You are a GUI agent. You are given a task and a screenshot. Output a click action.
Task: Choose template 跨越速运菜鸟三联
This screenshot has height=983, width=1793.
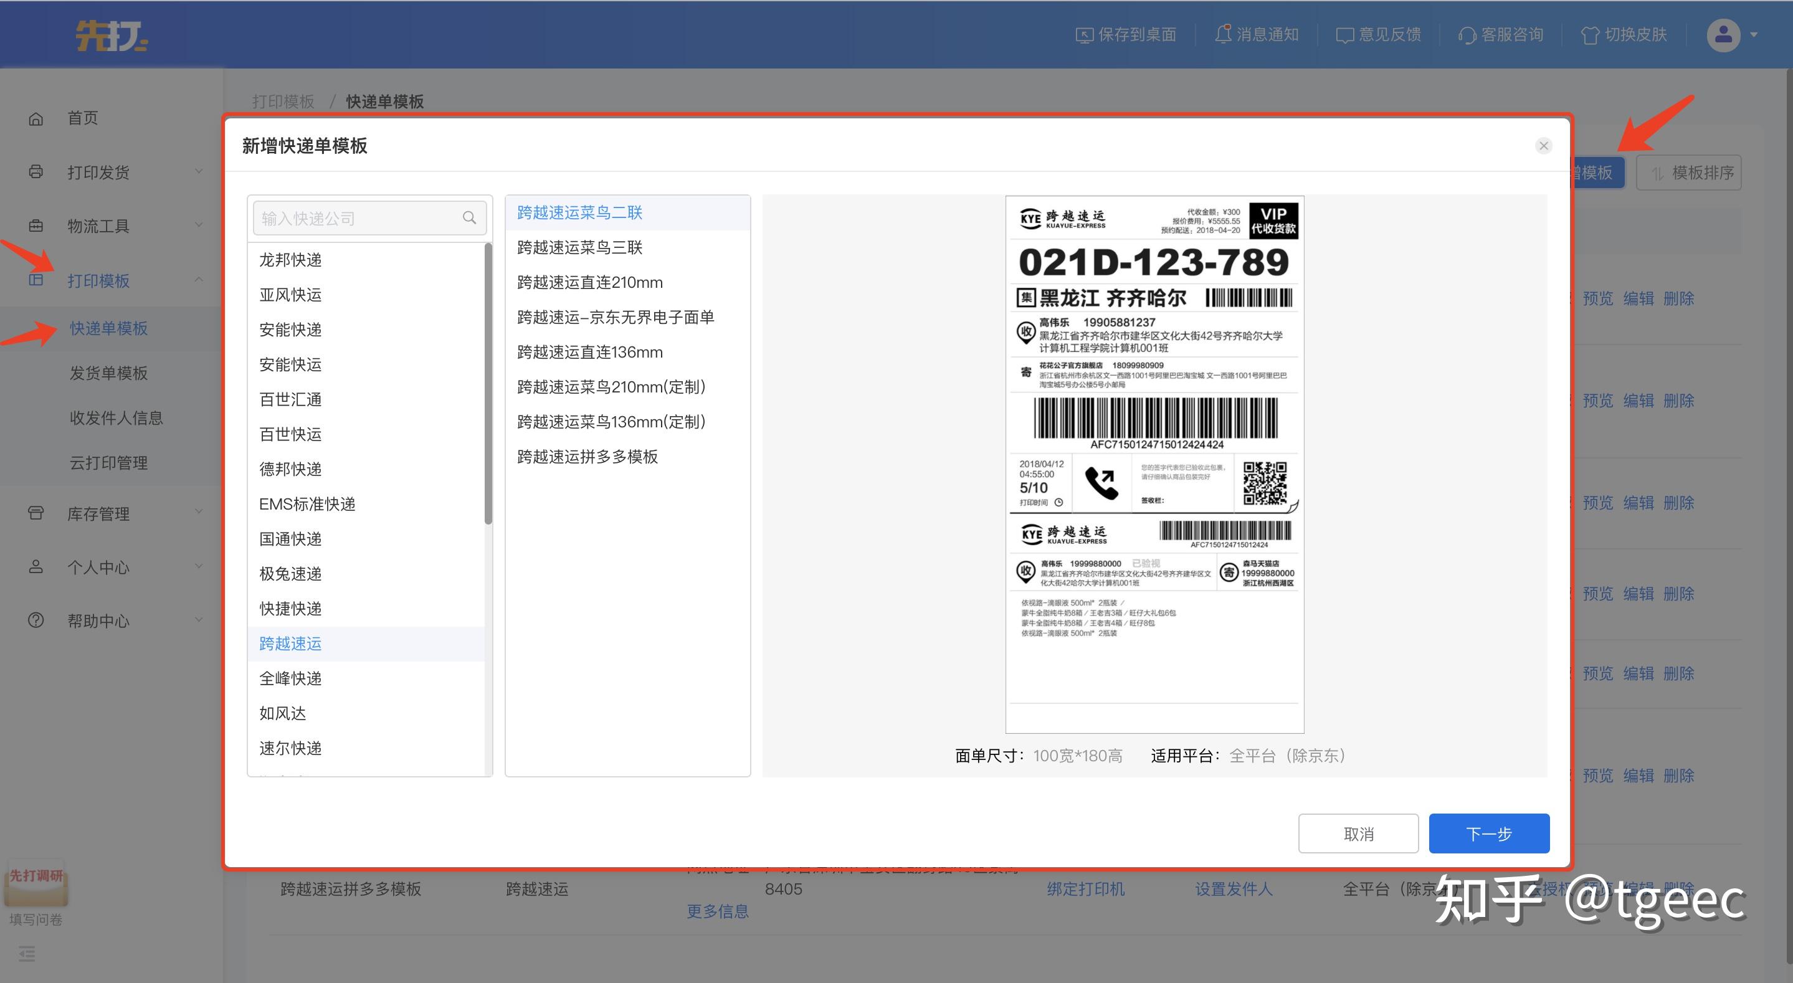[x=628, y=247]
